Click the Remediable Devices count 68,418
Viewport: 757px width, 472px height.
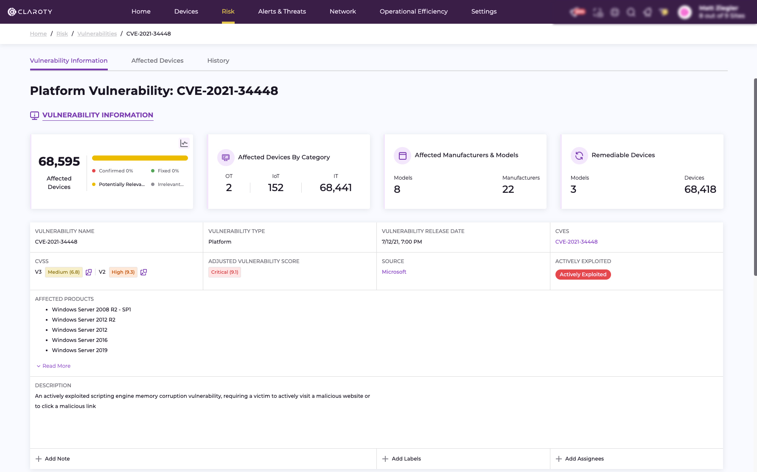click(x=700, y=189)
